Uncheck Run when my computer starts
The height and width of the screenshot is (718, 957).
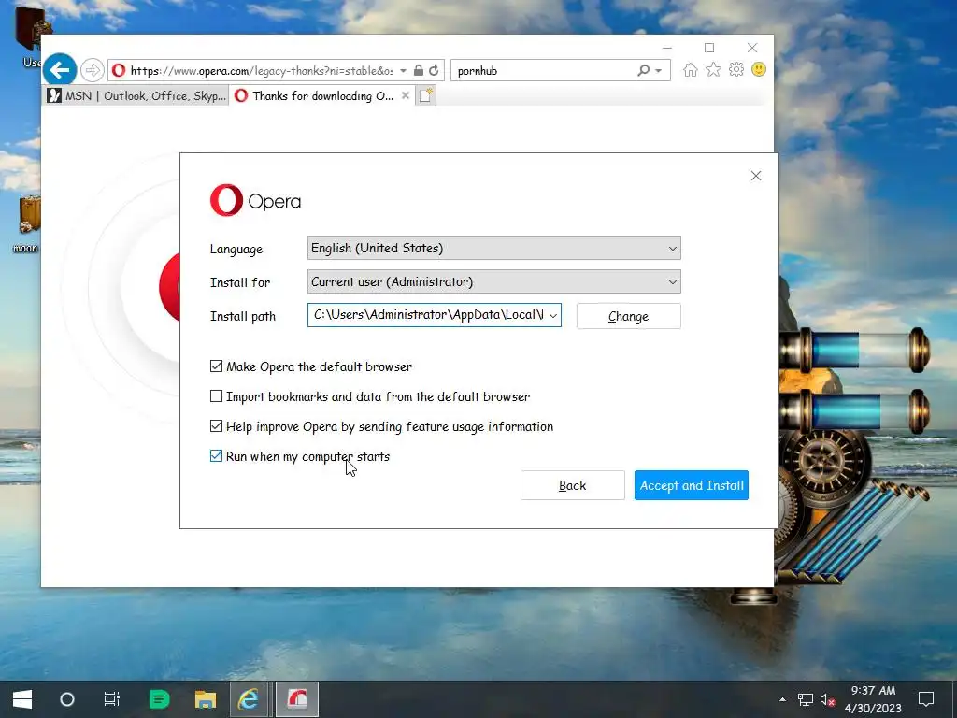point(216,456)
